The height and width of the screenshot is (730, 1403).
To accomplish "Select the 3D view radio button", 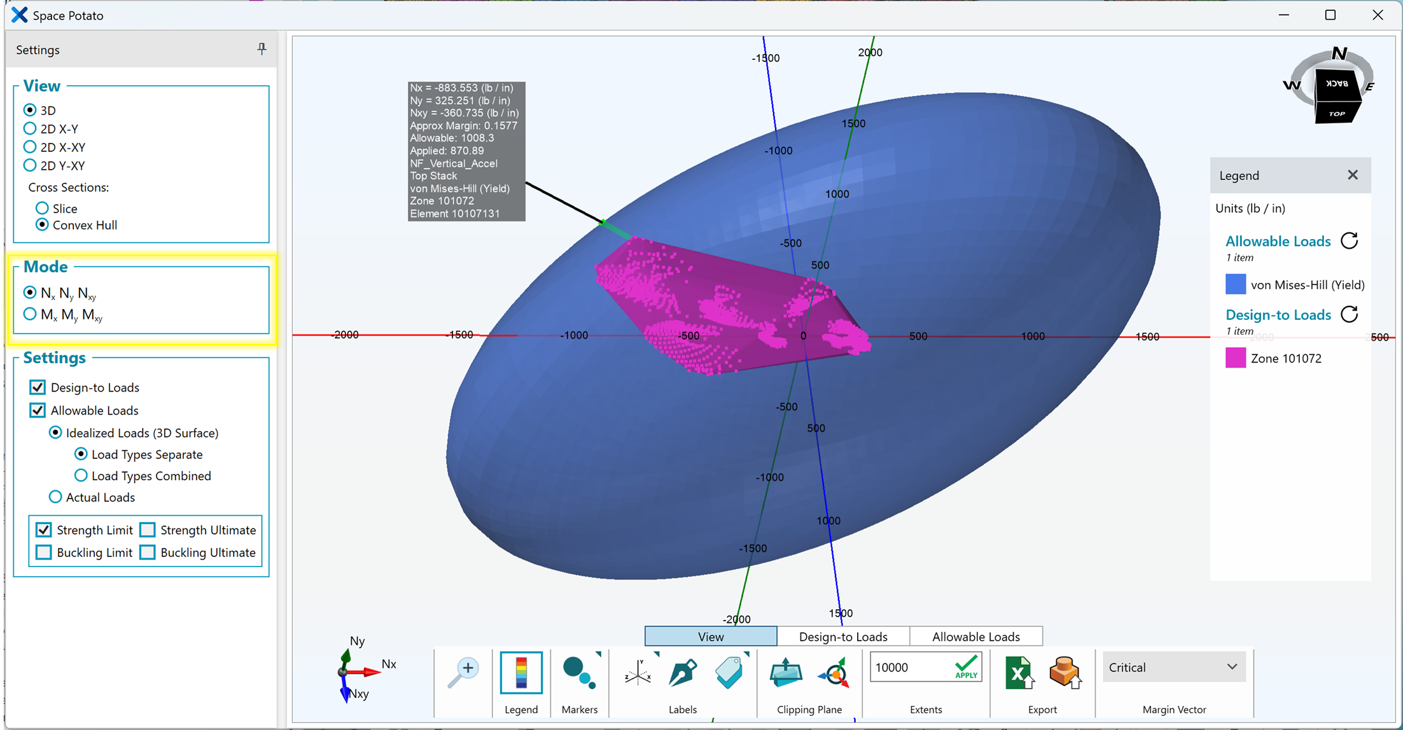I will (30, 110).
